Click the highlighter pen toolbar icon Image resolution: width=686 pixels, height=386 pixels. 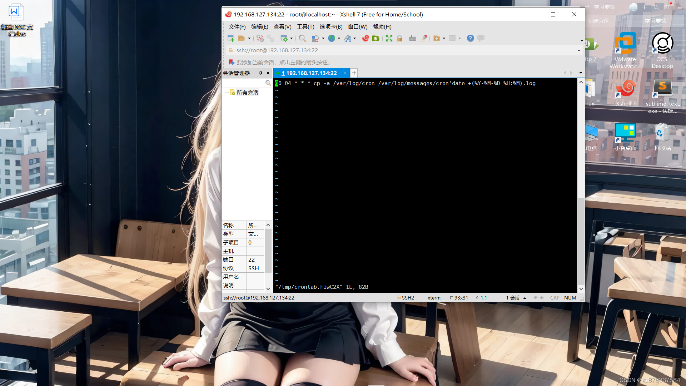click(x=423, y=38)
